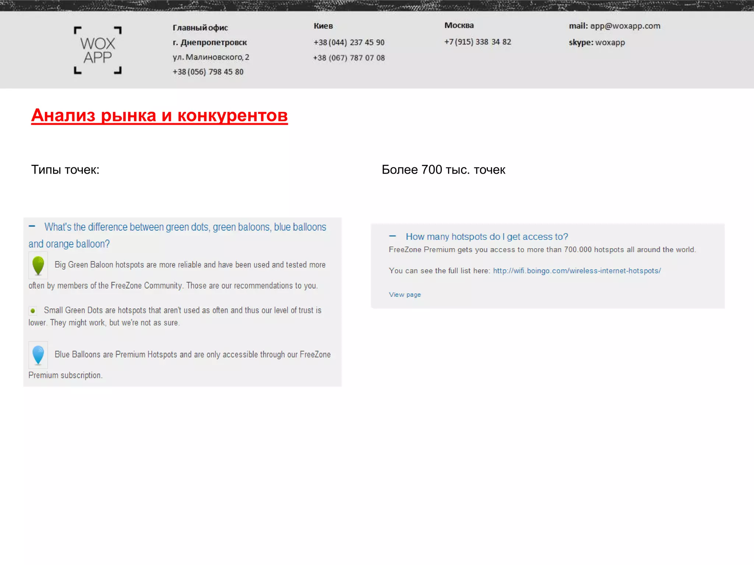Click the Москва phone number +7 (915)
Screen dimensions: 754x565
click(478, 42)
